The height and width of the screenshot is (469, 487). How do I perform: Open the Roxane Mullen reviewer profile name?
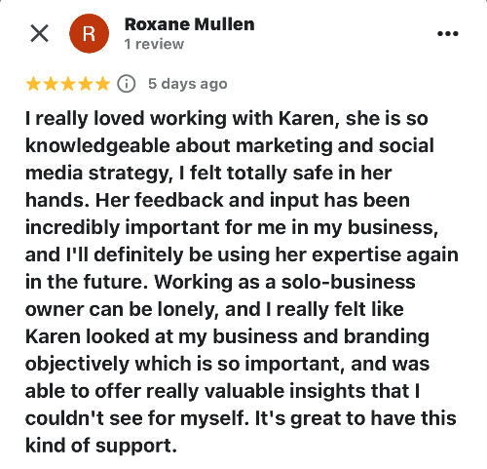pos(190,24)
